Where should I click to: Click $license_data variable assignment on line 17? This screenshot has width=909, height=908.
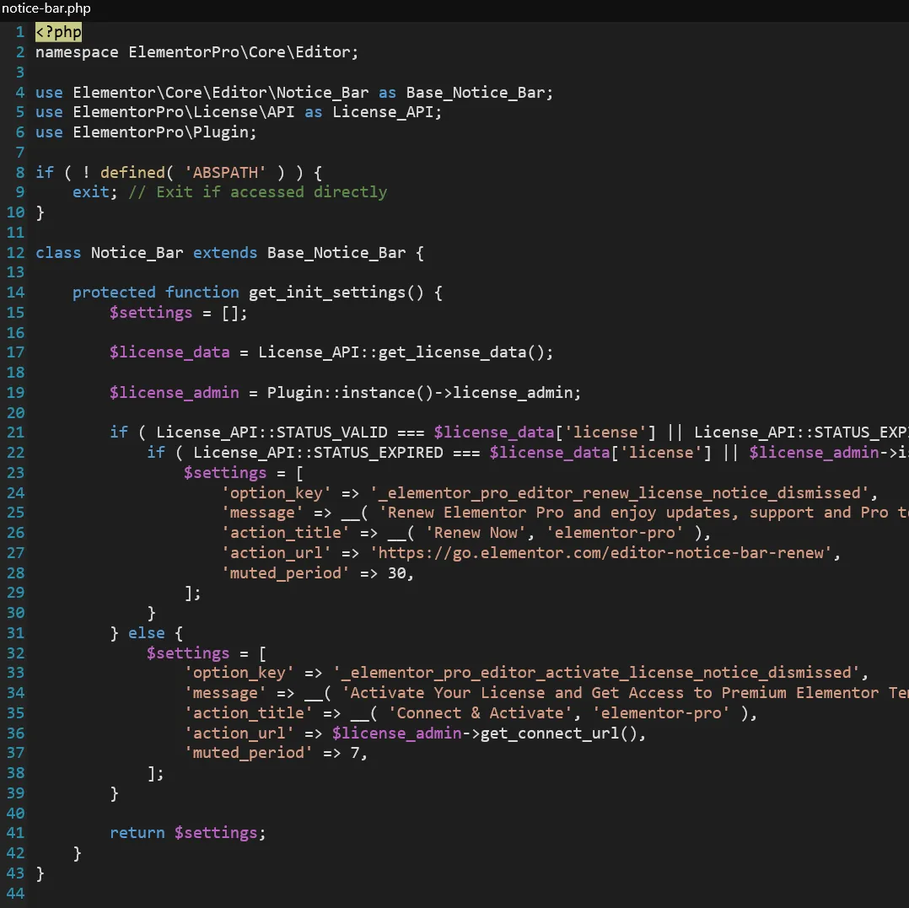(169, 352)
